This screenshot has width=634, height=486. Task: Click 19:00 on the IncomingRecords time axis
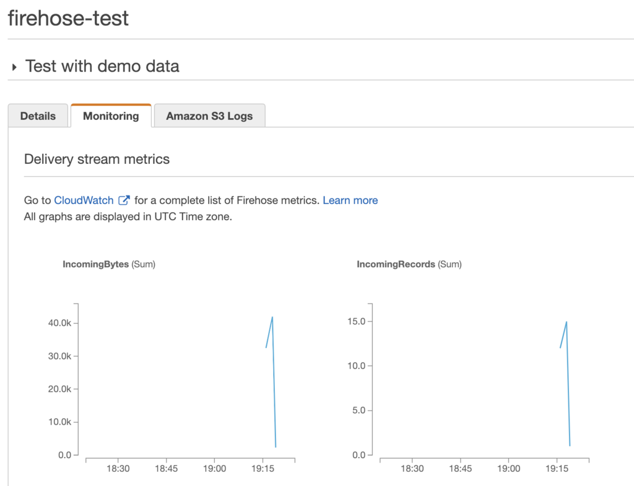(x=509, y=469)
